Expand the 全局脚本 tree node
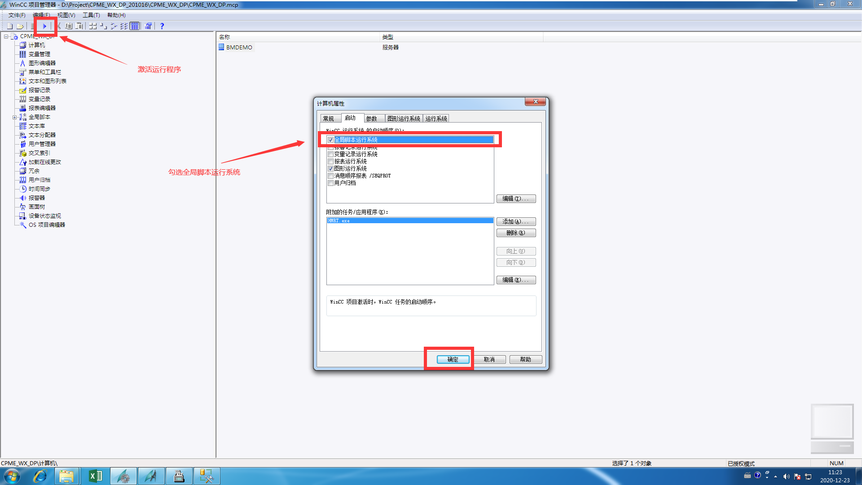862x485 pixels. point(15,117)
